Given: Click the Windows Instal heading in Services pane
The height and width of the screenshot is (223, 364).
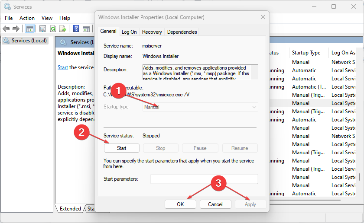Looking at the screenshot, I should click(x=76, y=53).
